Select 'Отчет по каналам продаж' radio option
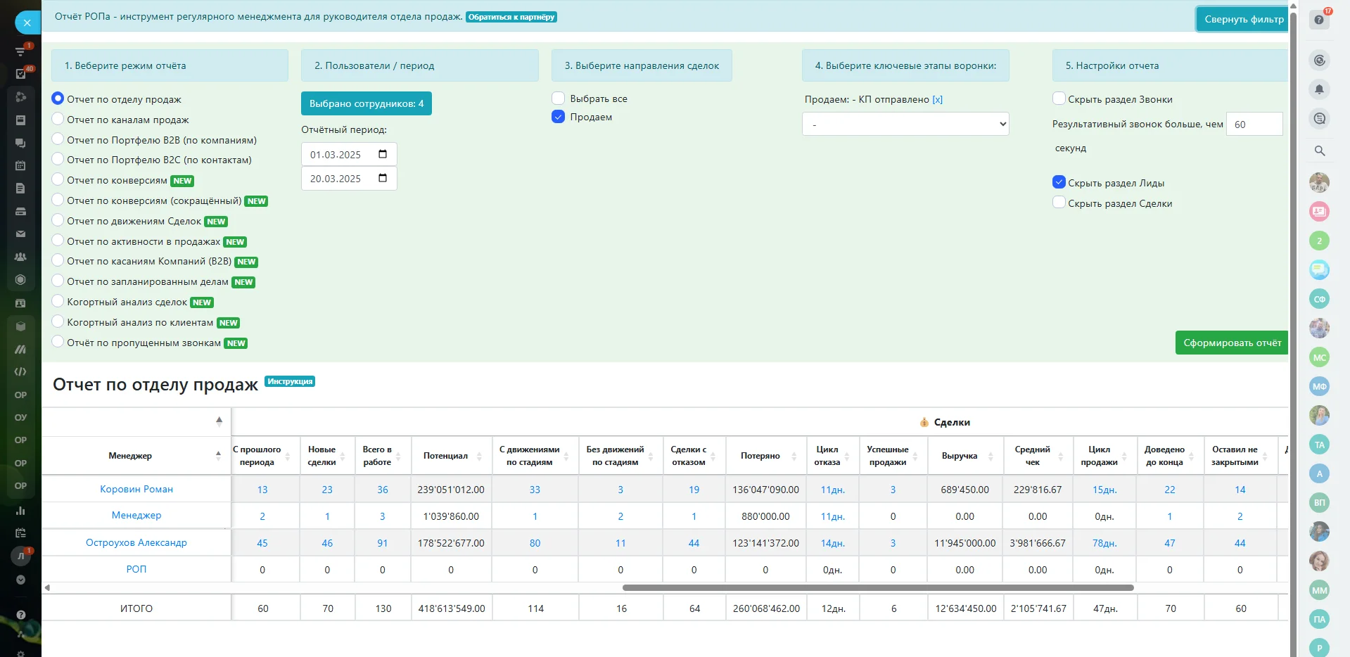Image resolution: width=1350 pixels, height=657 pixels. (x=58, y=120)
